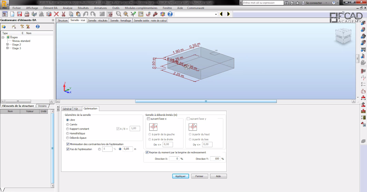367x192 pixels.
Task: Select the Cut scissors icon in the toolbar
Action: coord(63,14)
